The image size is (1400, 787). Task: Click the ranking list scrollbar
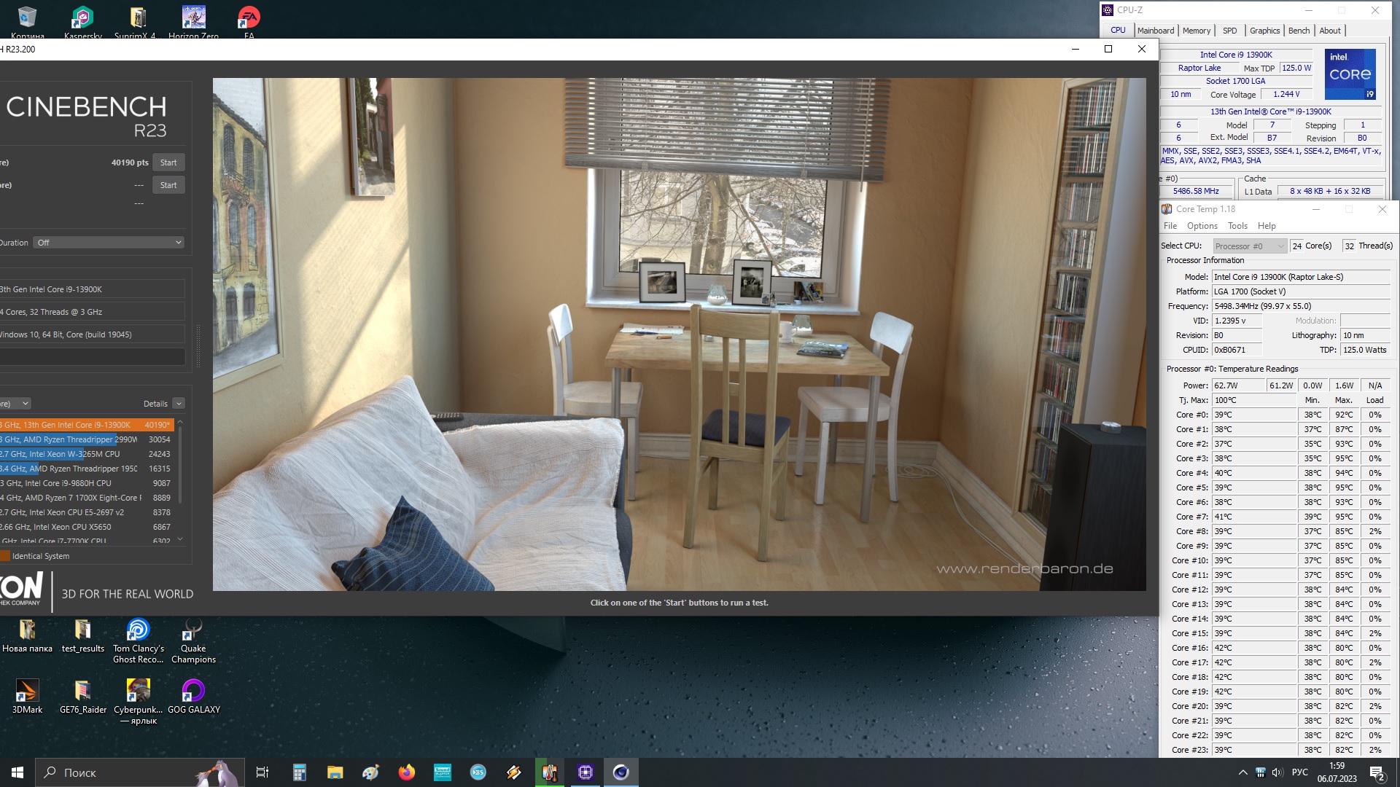pyautogui.click(x=180, y=466)
